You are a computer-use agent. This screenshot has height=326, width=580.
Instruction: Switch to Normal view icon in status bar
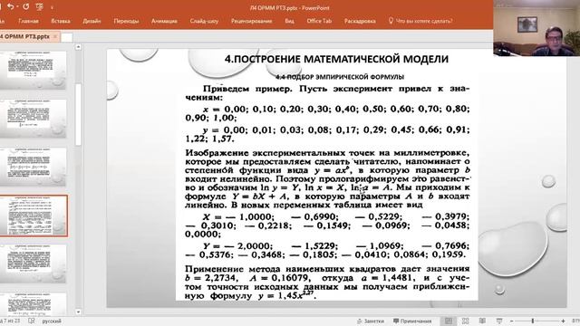[x=449, y=321]
